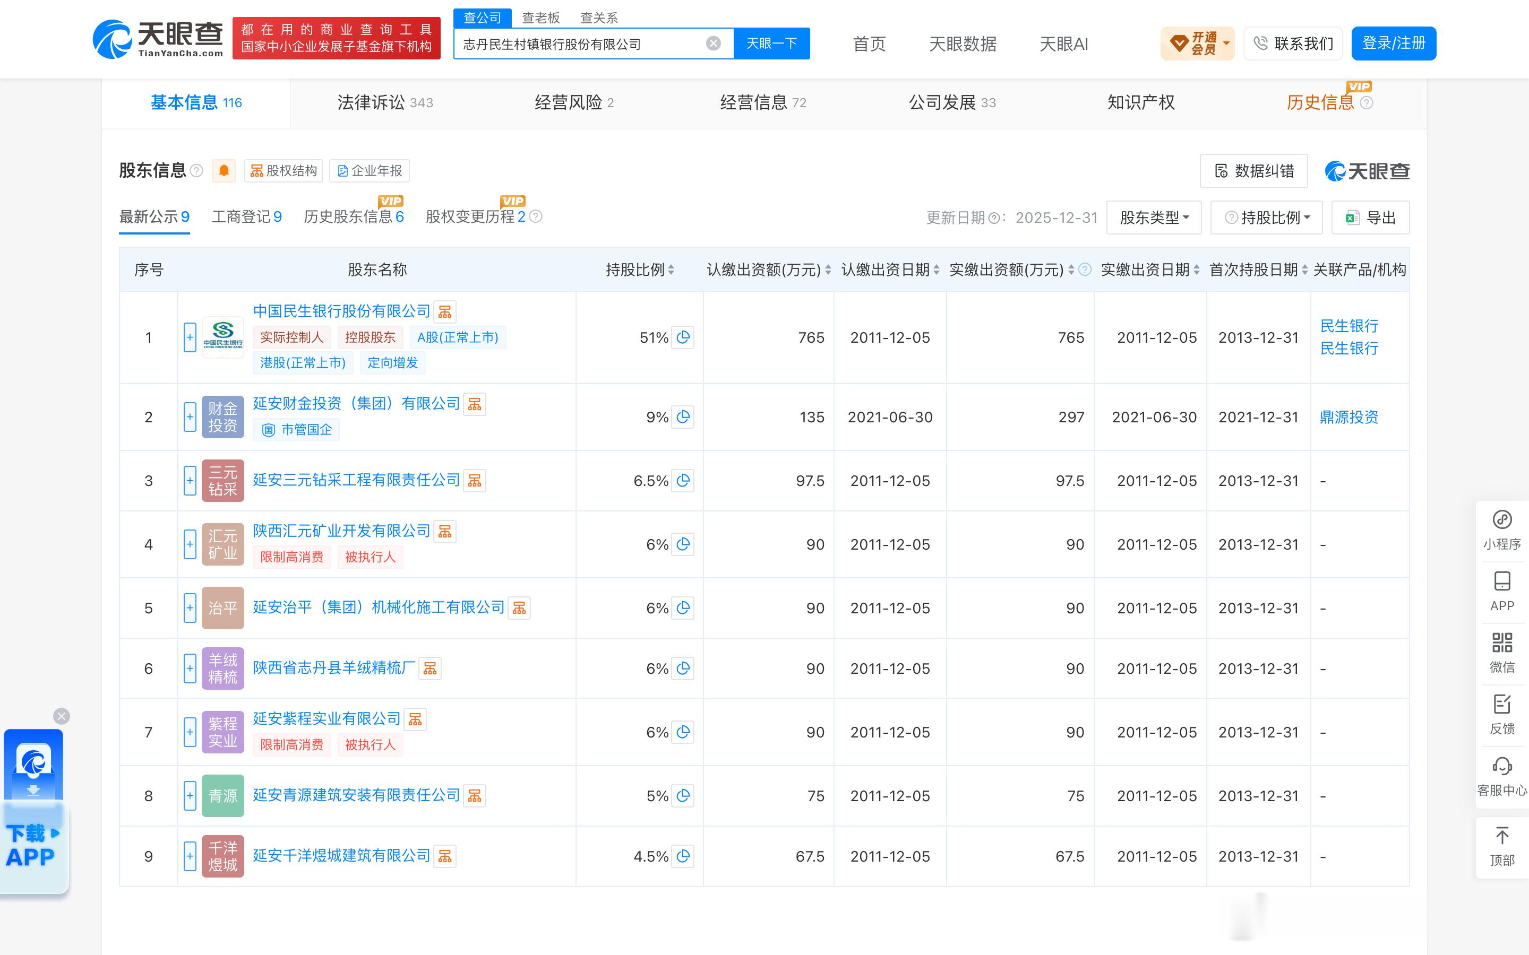
Task: Expand row 1 中国民生银行 with plus button
Action: [x=190, y=337]
